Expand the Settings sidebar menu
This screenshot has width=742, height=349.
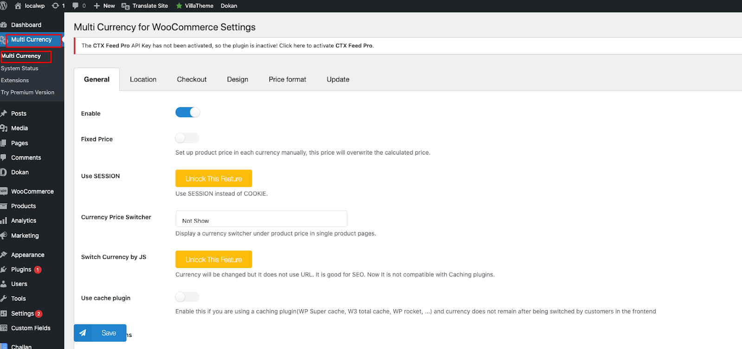tap(22, 313)
